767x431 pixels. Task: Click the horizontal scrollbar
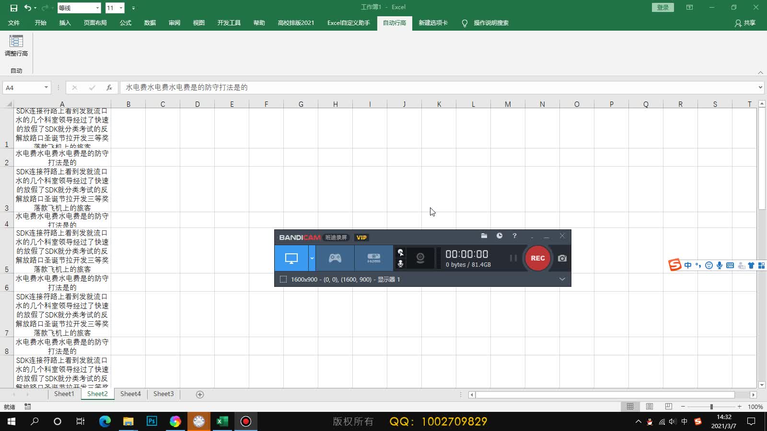[605, 395]
